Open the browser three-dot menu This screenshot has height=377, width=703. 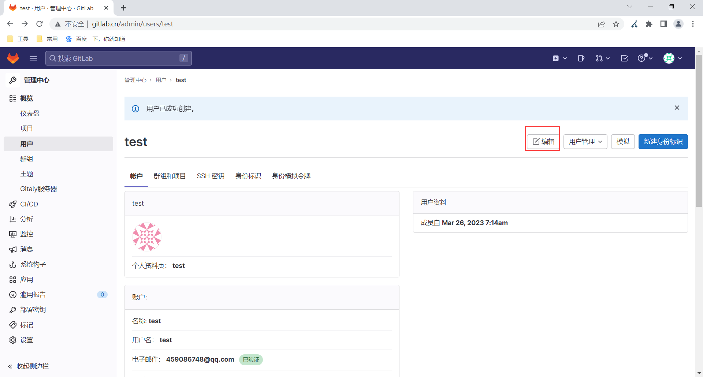pyautogui.click(x=693, y=24)
